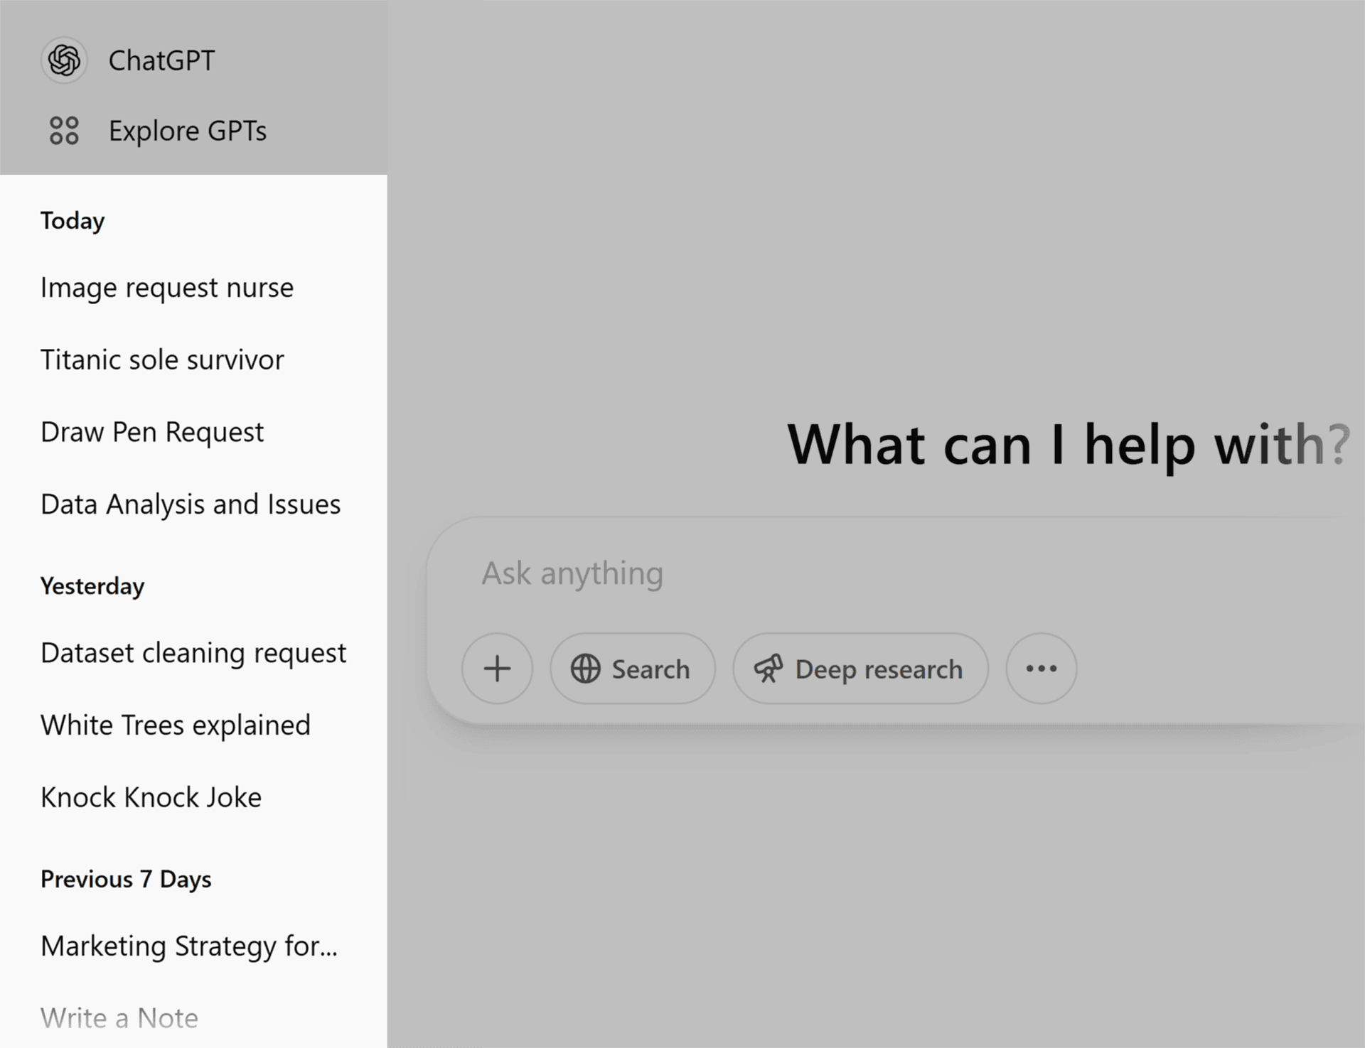Click the Explore GPTs text link
Screen dimensions: 1365x1048
pos(188,131)
